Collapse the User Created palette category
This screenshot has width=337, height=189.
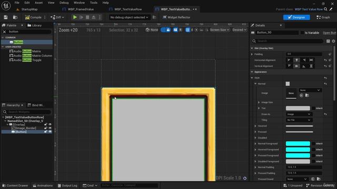pyautogui.click(x=3, y=47)
